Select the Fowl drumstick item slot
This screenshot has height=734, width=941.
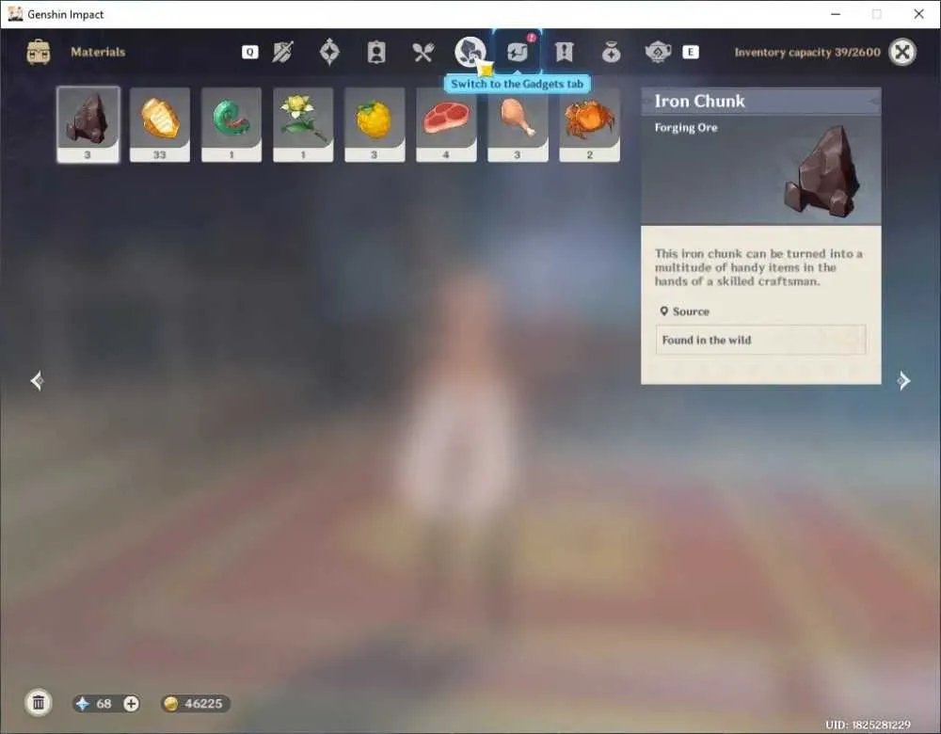pyautogui.click(x=518, y=124)
